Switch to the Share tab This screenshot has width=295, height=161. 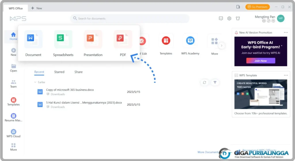pyautogui.click(x=78, y=72)
